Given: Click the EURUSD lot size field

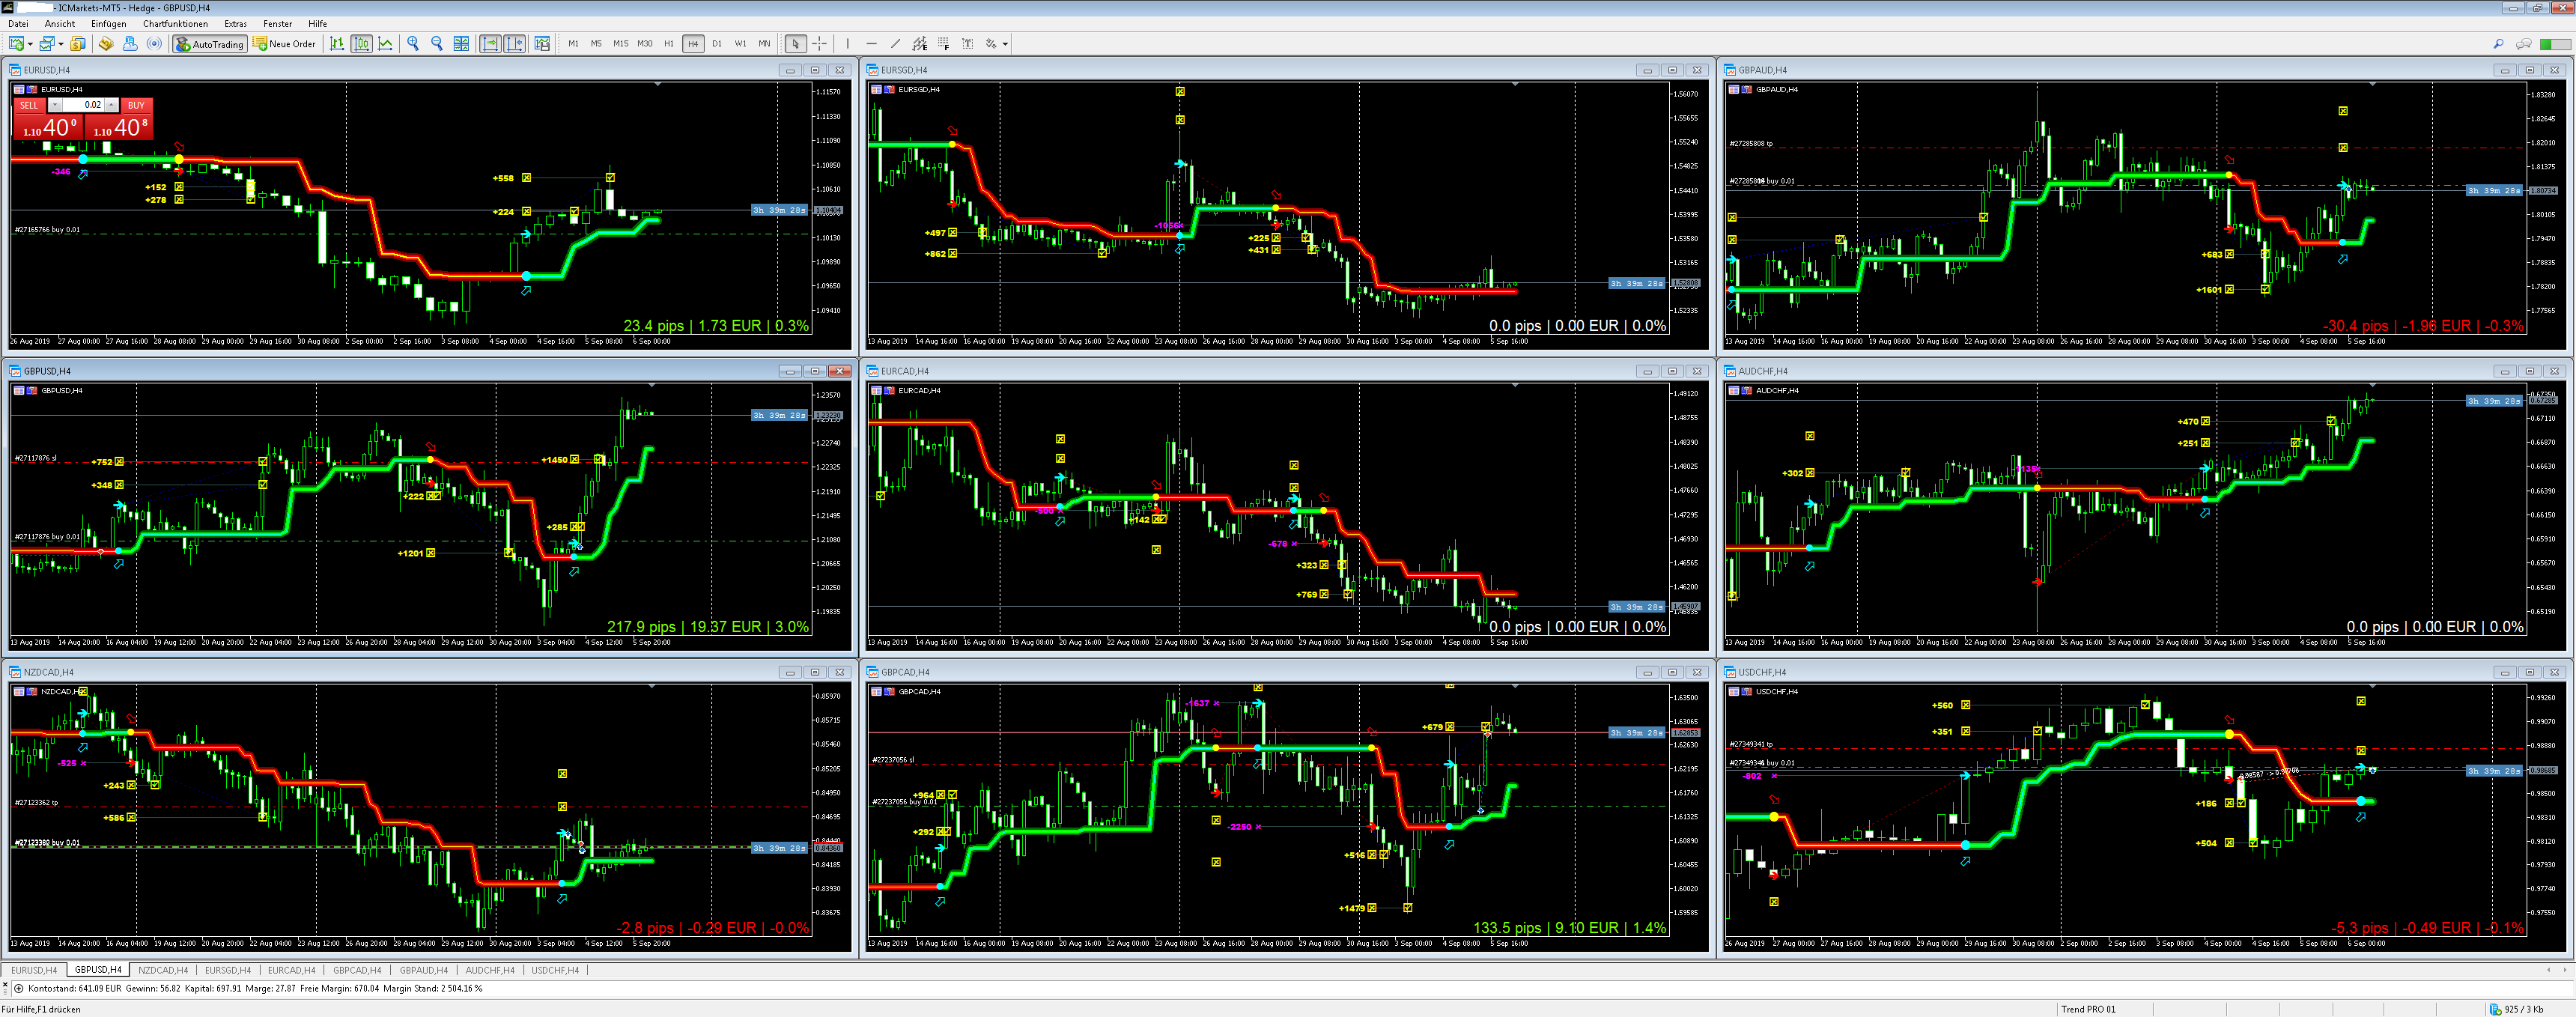Looking at the screenshot, I should pyautogui.click(x=83, y=105).
